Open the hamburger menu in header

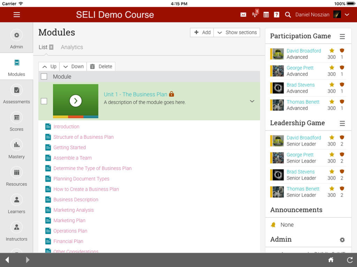tap(17, 15)
